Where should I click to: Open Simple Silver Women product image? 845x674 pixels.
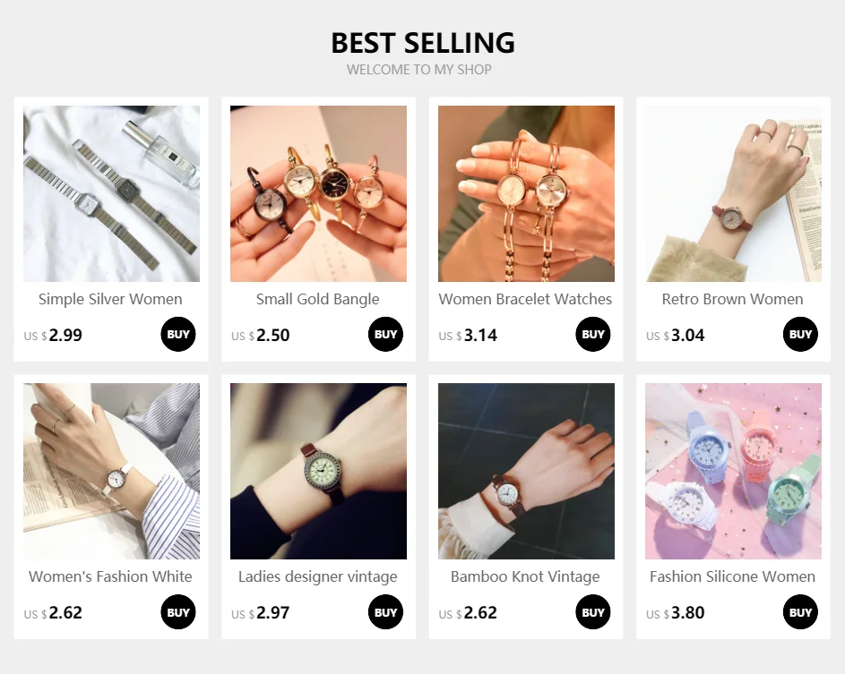[111, 194]
